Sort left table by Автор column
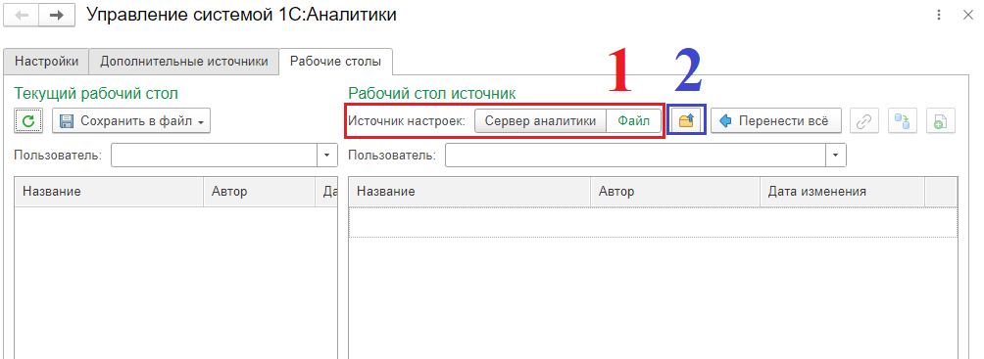Image resolution: width=984 pixels, height=359 pixels. [x=259, y=192]
